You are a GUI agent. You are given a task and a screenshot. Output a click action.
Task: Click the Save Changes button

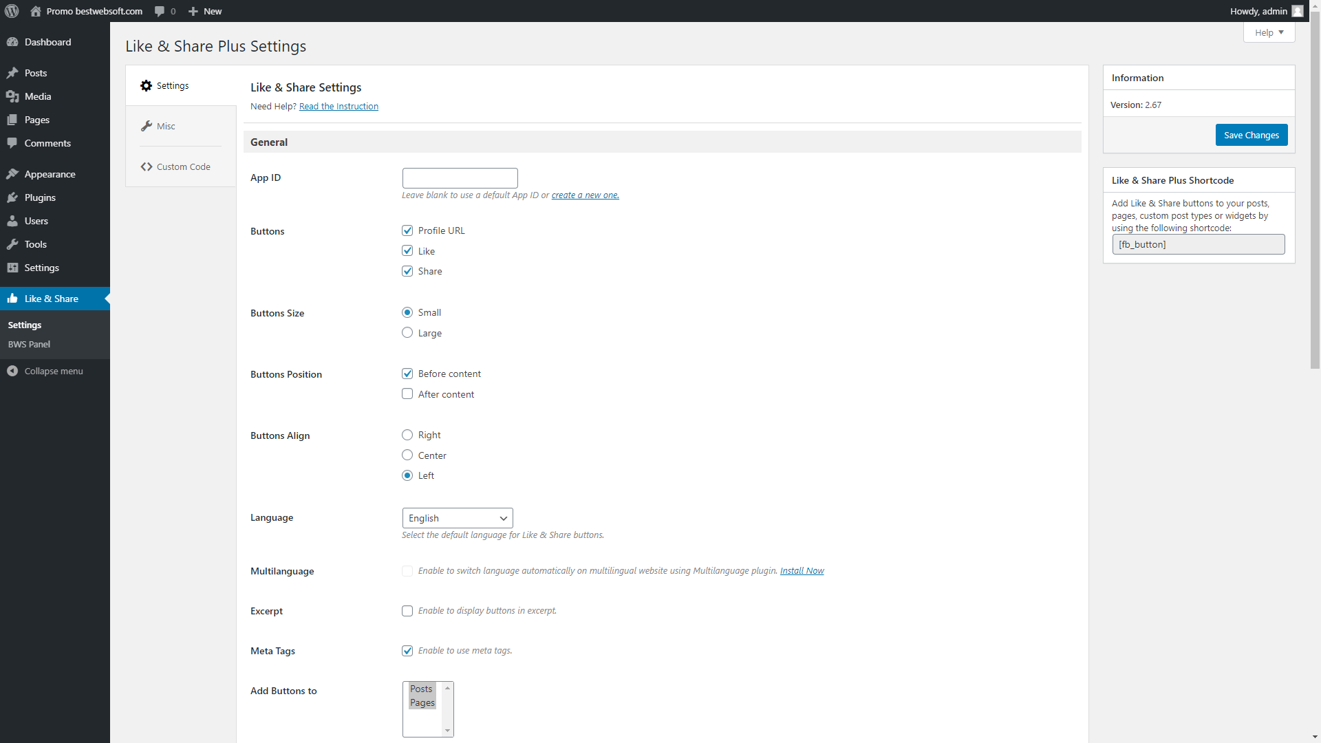click(x=1251, y=135)
